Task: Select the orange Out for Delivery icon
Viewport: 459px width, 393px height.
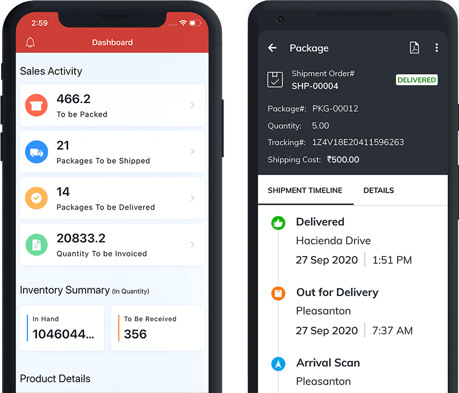Action: 278,293
